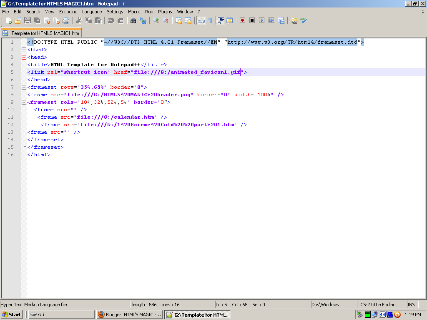
Task: Collapse the html fold at line 2
Action: tap(24, 49)
